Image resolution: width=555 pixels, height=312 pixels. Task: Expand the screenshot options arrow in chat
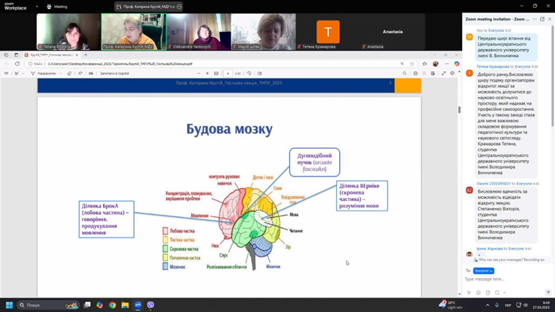point(504,292)
